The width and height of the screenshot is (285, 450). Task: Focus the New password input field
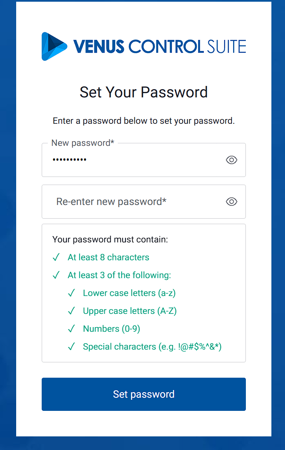pos(132,160)
